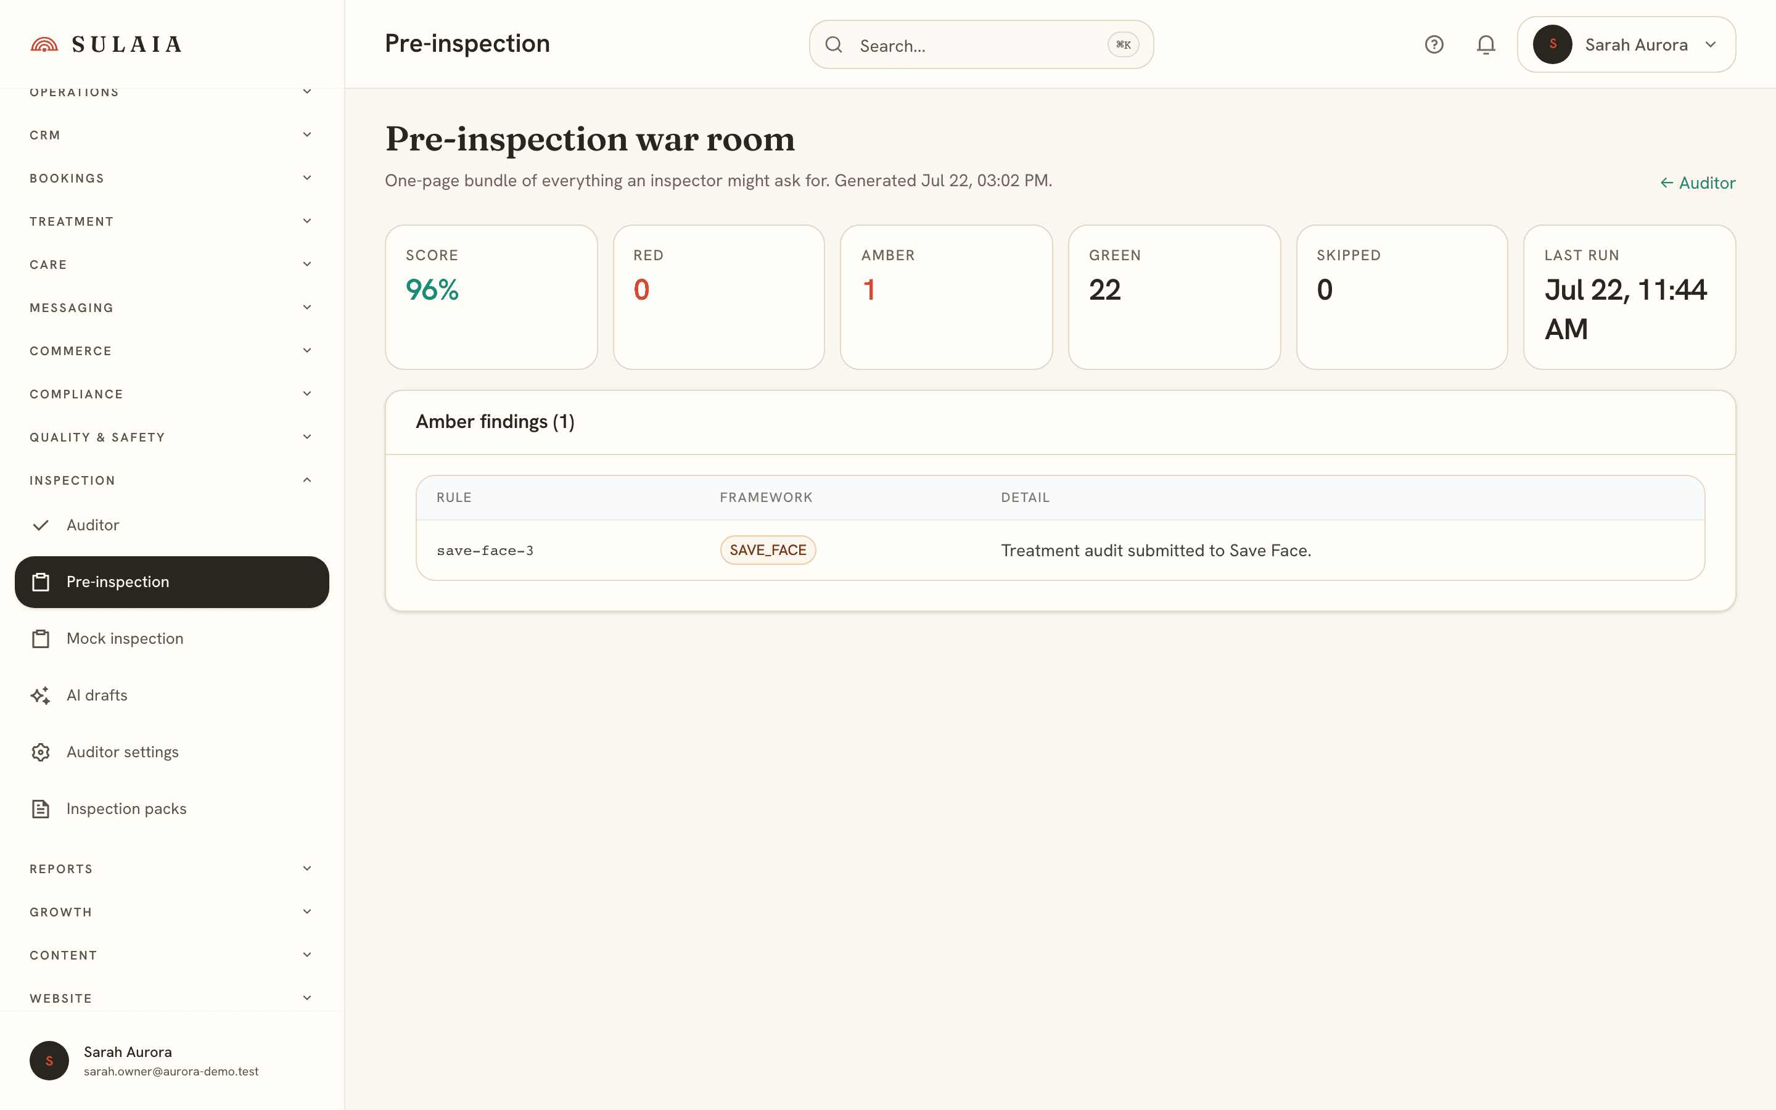This screenshot has height=1110, width=1776.
Task: Open Auditor settings
Action: tap(171, 752)
